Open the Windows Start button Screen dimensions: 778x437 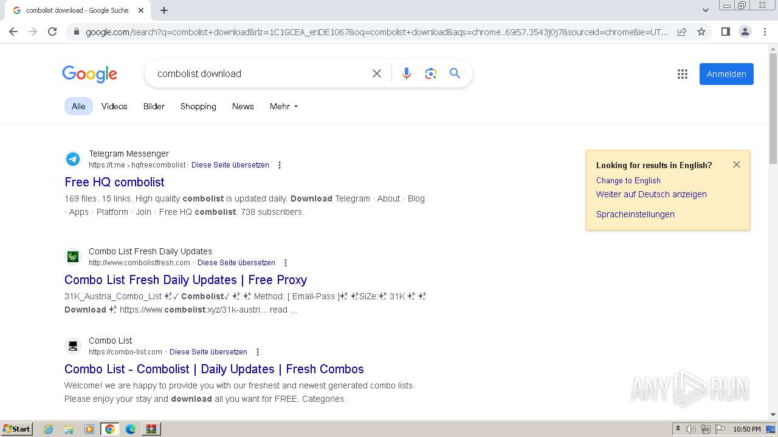[x=17, y=429]
